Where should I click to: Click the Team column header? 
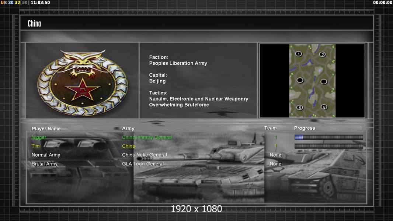[x=270, y=128]
